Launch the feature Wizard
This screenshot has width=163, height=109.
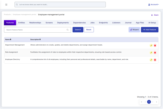point(134,30)
